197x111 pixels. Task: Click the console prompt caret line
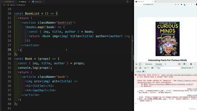(165, 104)
